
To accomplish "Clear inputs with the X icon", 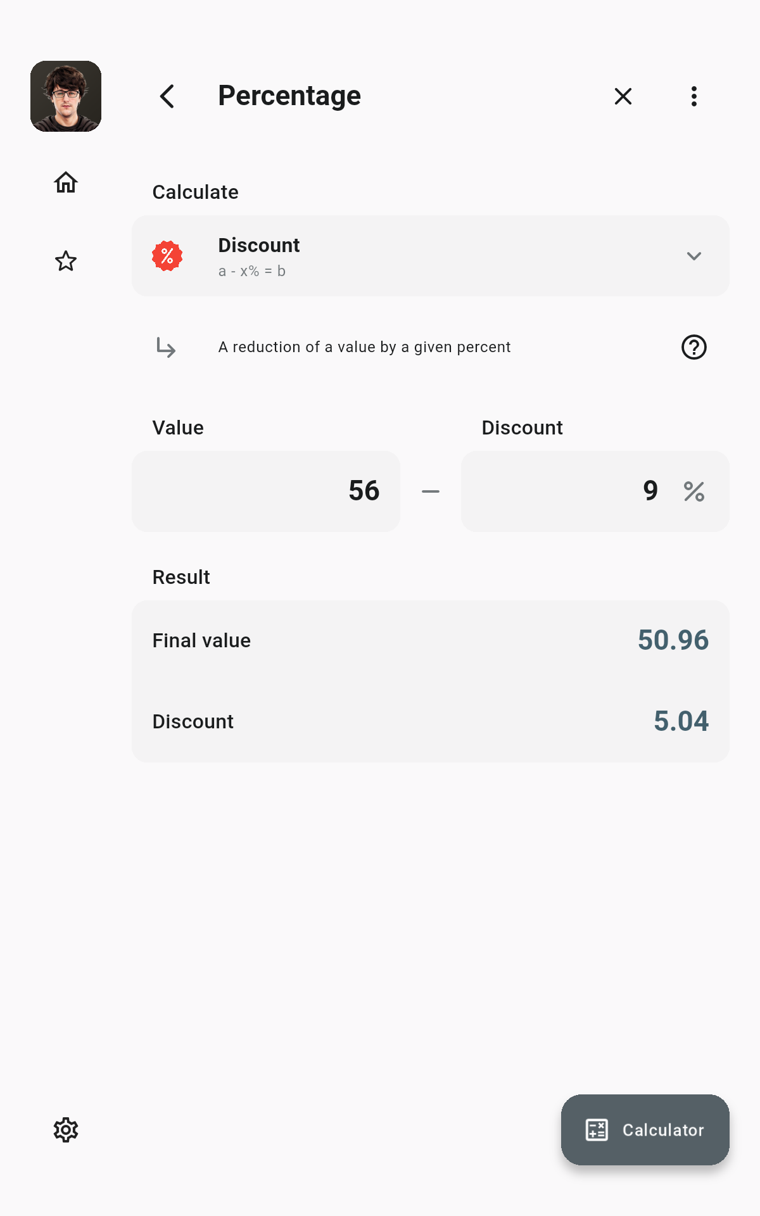I will click(623, 96).
